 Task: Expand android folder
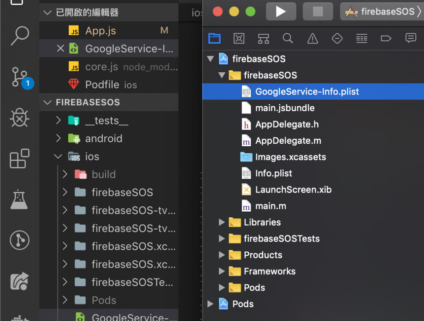click(58, 138)
